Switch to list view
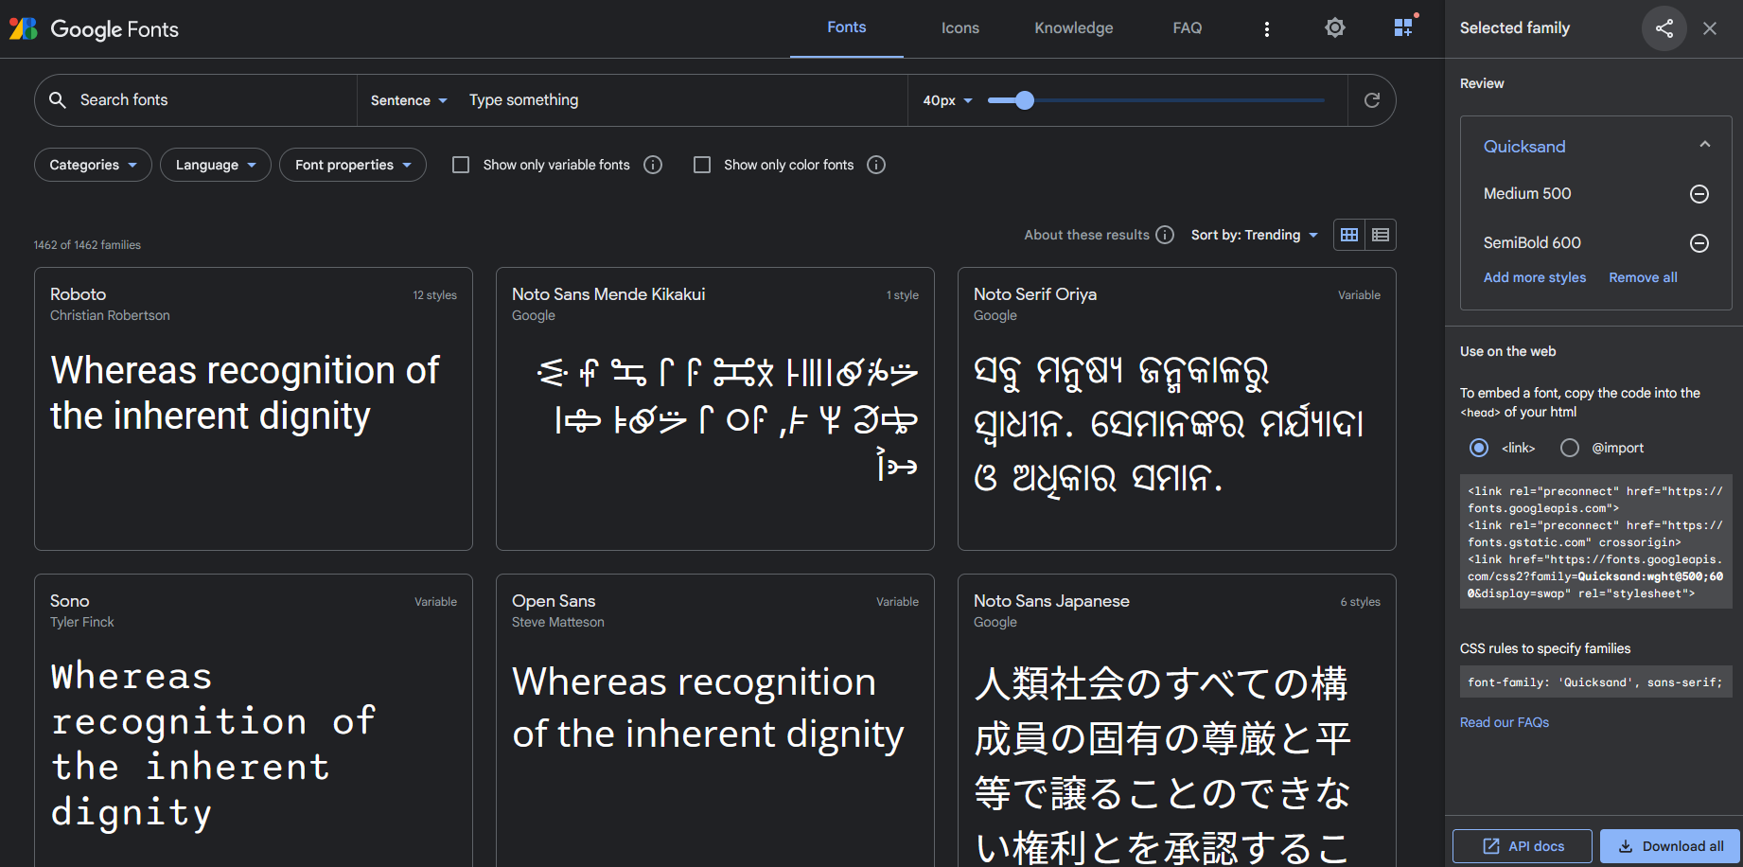 tap(1381, 235)
